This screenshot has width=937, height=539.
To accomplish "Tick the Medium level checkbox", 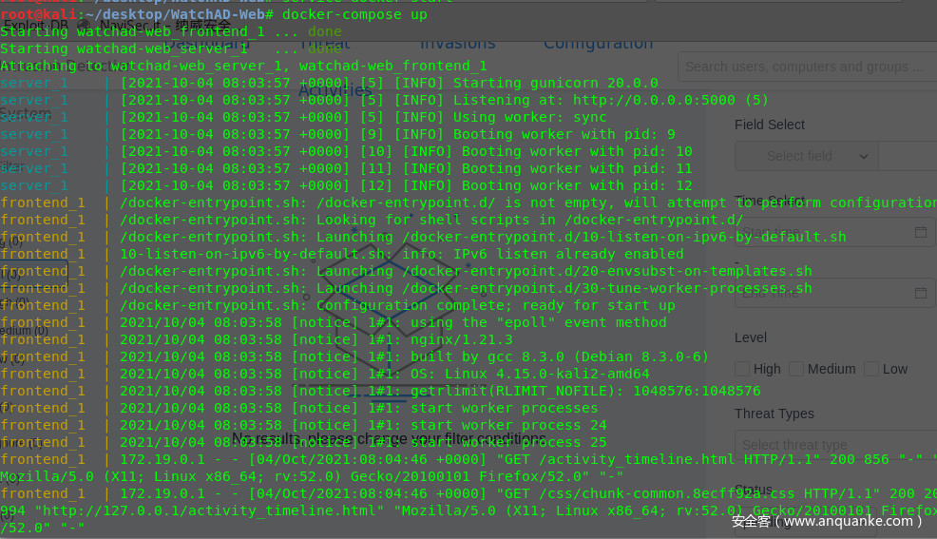I will pos(796,369).
